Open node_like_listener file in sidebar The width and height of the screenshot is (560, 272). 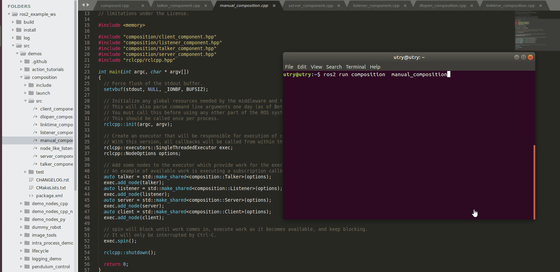click(56, 148)
